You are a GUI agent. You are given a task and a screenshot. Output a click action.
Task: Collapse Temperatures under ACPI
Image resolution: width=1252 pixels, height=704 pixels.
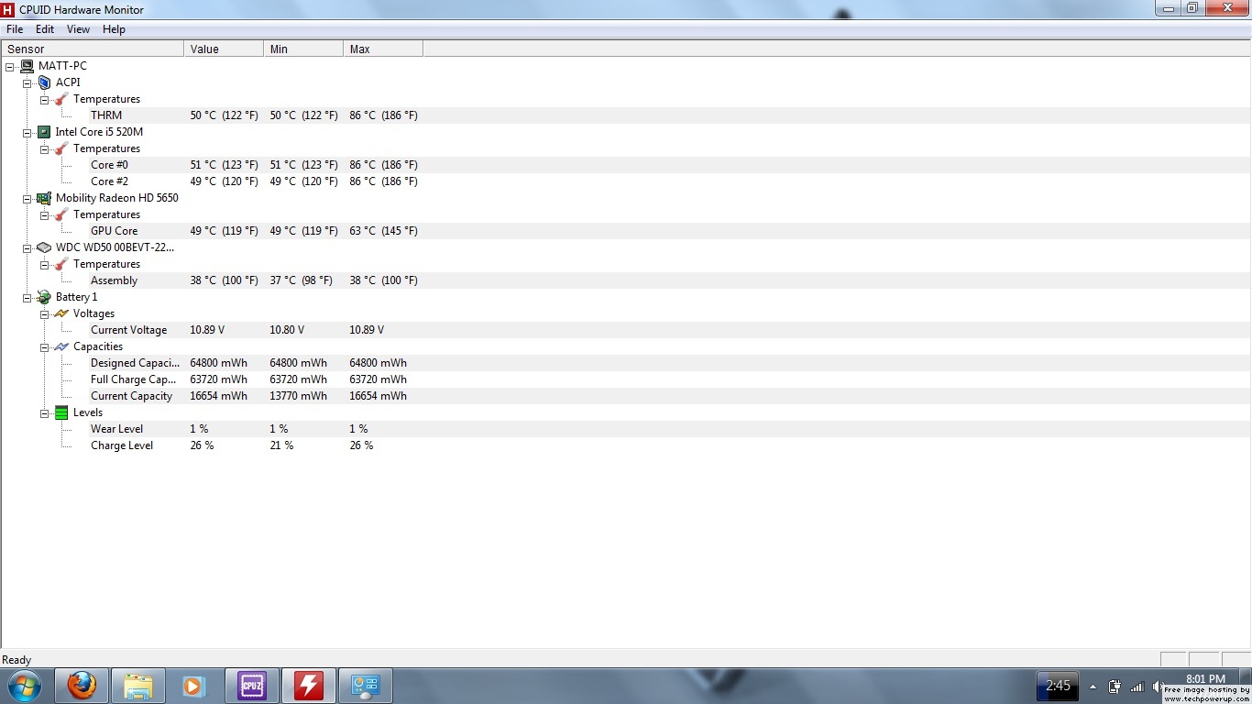pos(44,99)
